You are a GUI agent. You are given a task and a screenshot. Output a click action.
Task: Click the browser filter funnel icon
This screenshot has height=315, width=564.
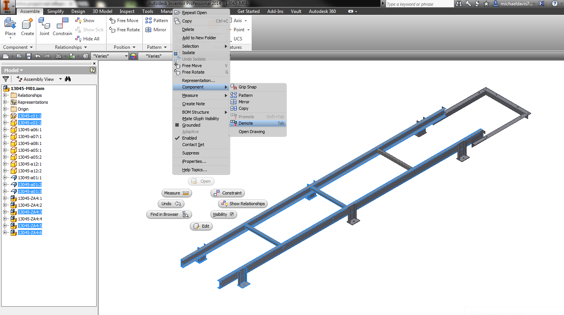pos(6,79)
